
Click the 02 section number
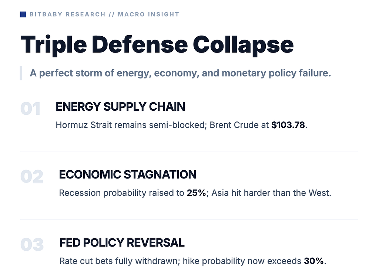pyautogui.click(x=32, y=177)
